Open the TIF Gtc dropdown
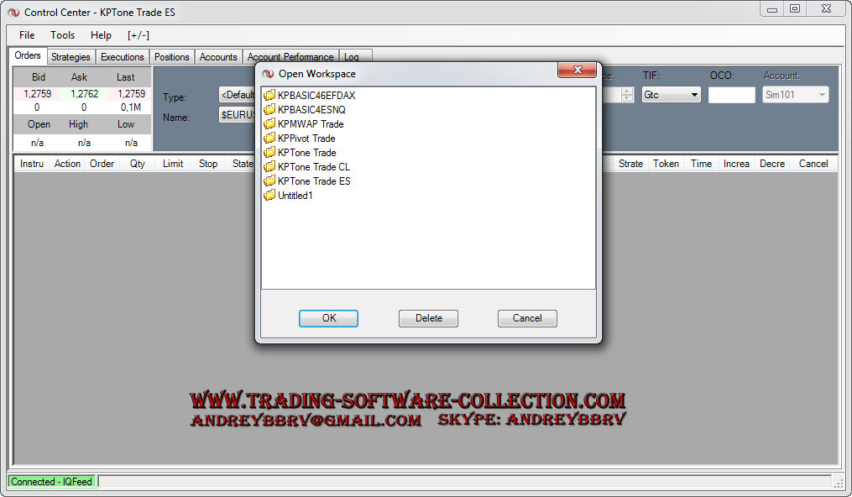This screenshot has height=497, width=852. click(671, 95)
